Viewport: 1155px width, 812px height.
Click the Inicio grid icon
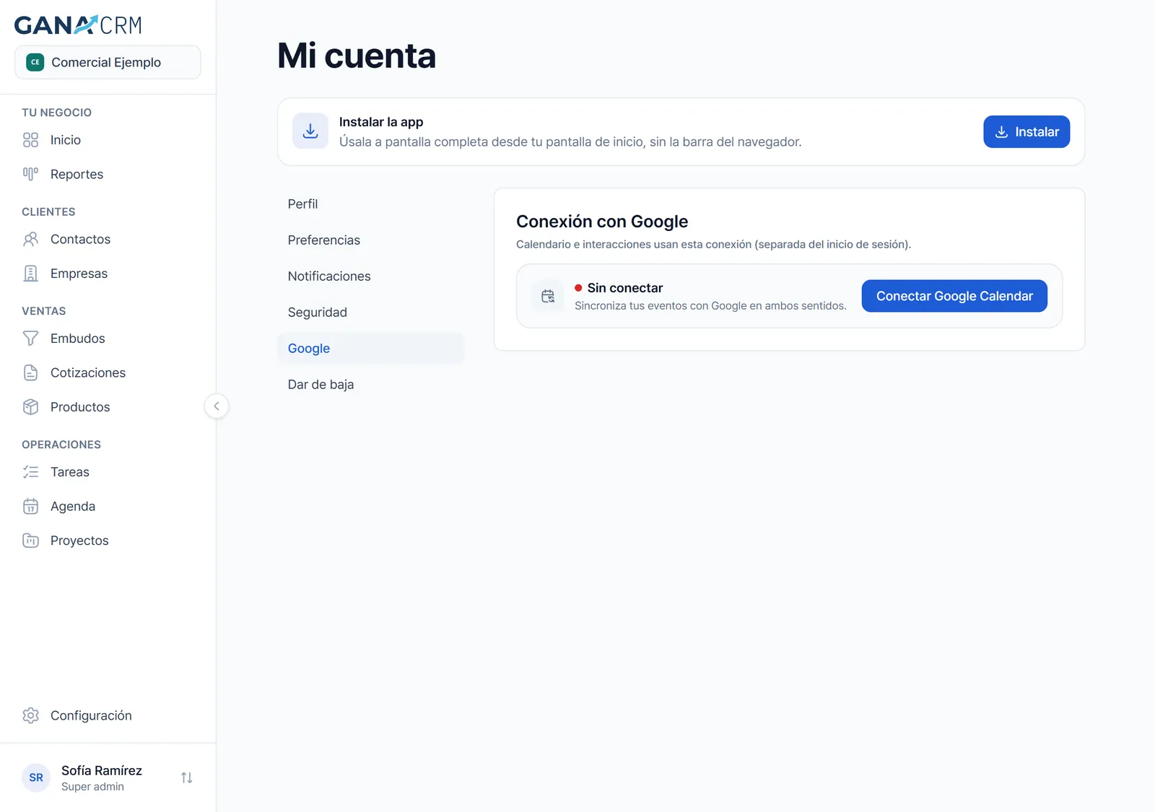[x=30, y=140]
